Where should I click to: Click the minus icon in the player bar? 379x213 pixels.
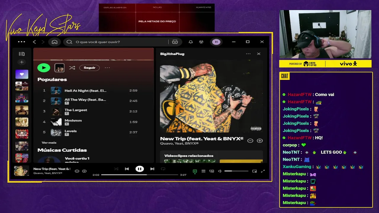pos(77,171)
